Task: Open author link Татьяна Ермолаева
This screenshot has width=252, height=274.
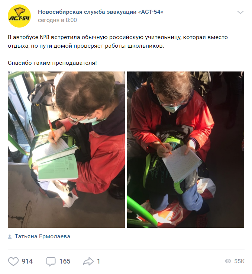Action: point(42,236)
